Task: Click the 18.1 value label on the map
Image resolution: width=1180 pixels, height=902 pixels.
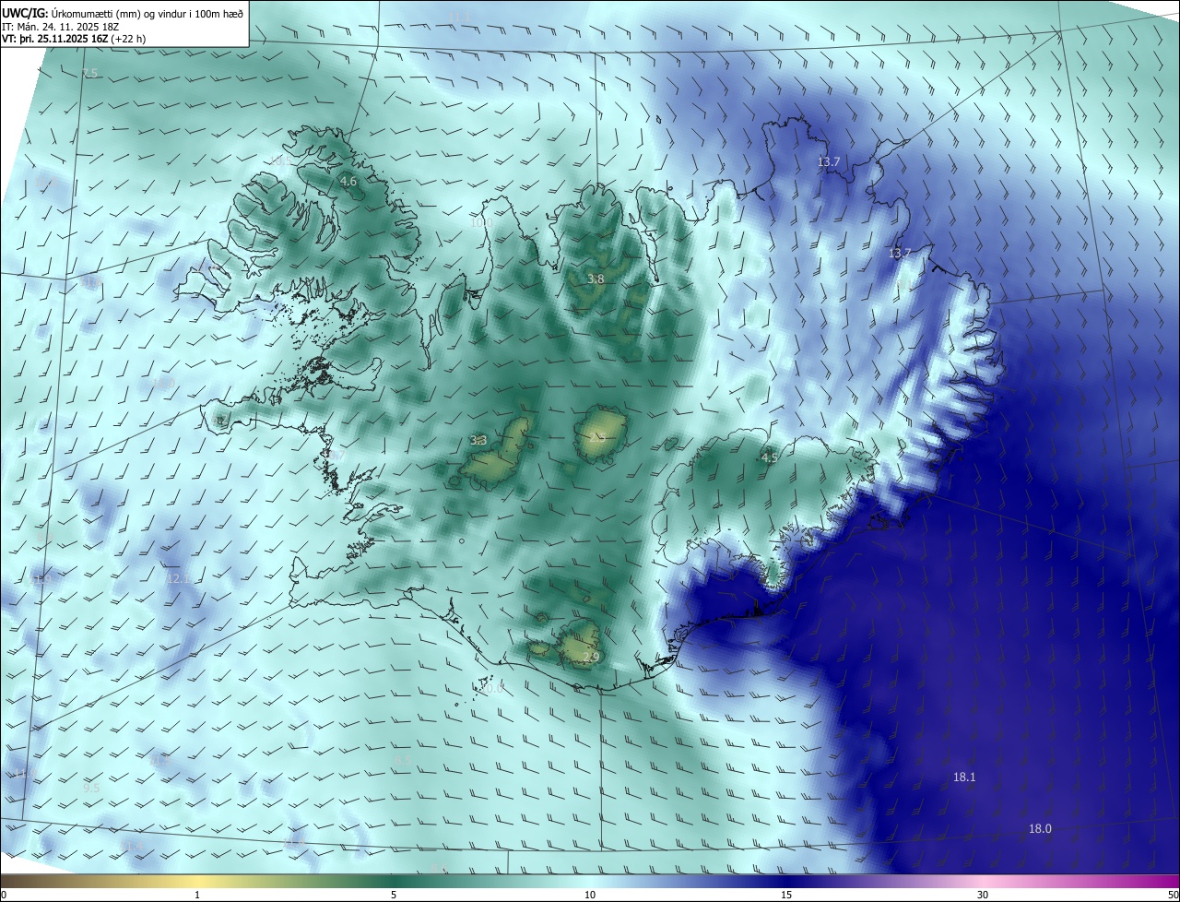Action: point(964,777)
